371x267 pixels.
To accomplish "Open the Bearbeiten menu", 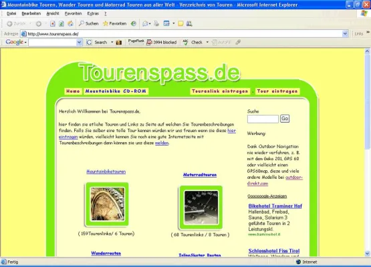I will [31, 13].
